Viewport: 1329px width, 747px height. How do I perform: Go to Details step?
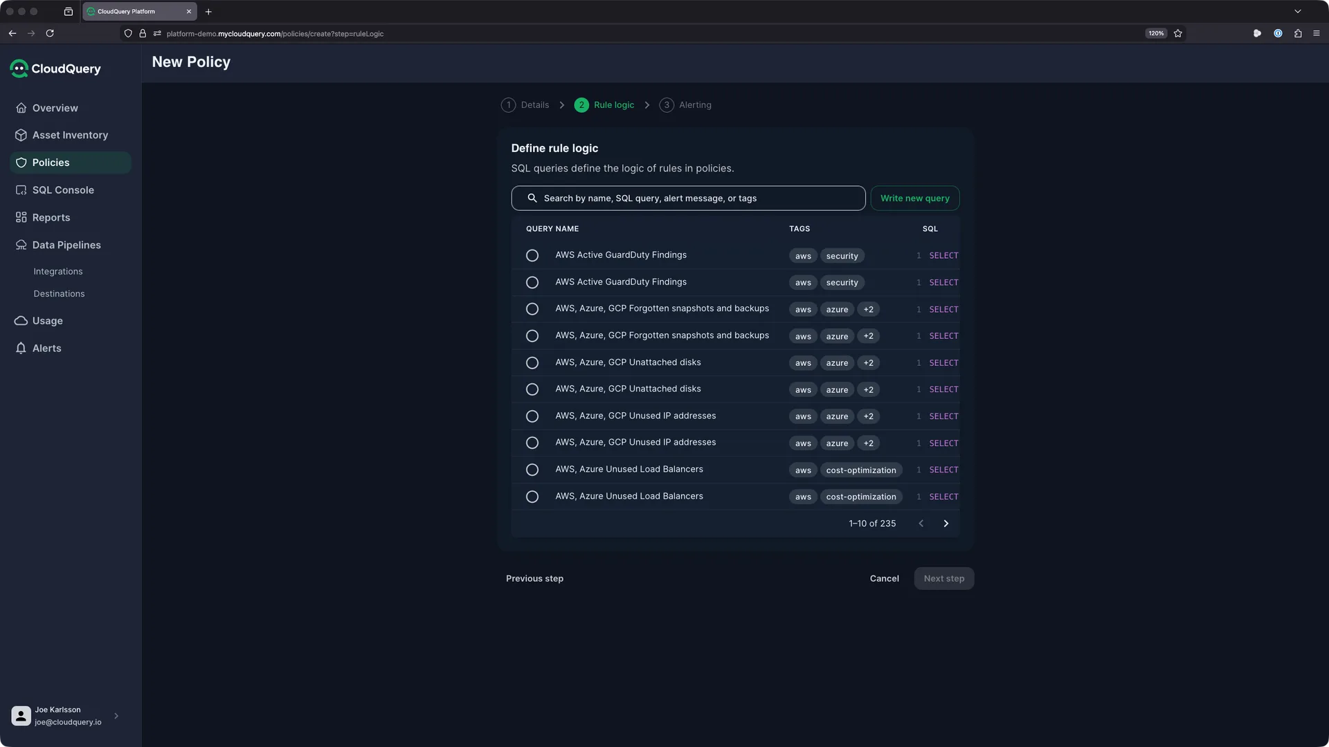click(525, 105)
